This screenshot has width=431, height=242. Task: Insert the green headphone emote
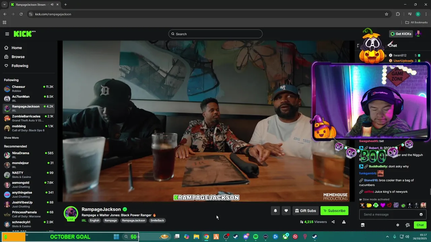tap(376, 205)
